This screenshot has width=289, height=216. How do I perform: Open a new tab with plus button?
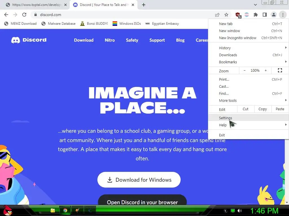[144, 5]
